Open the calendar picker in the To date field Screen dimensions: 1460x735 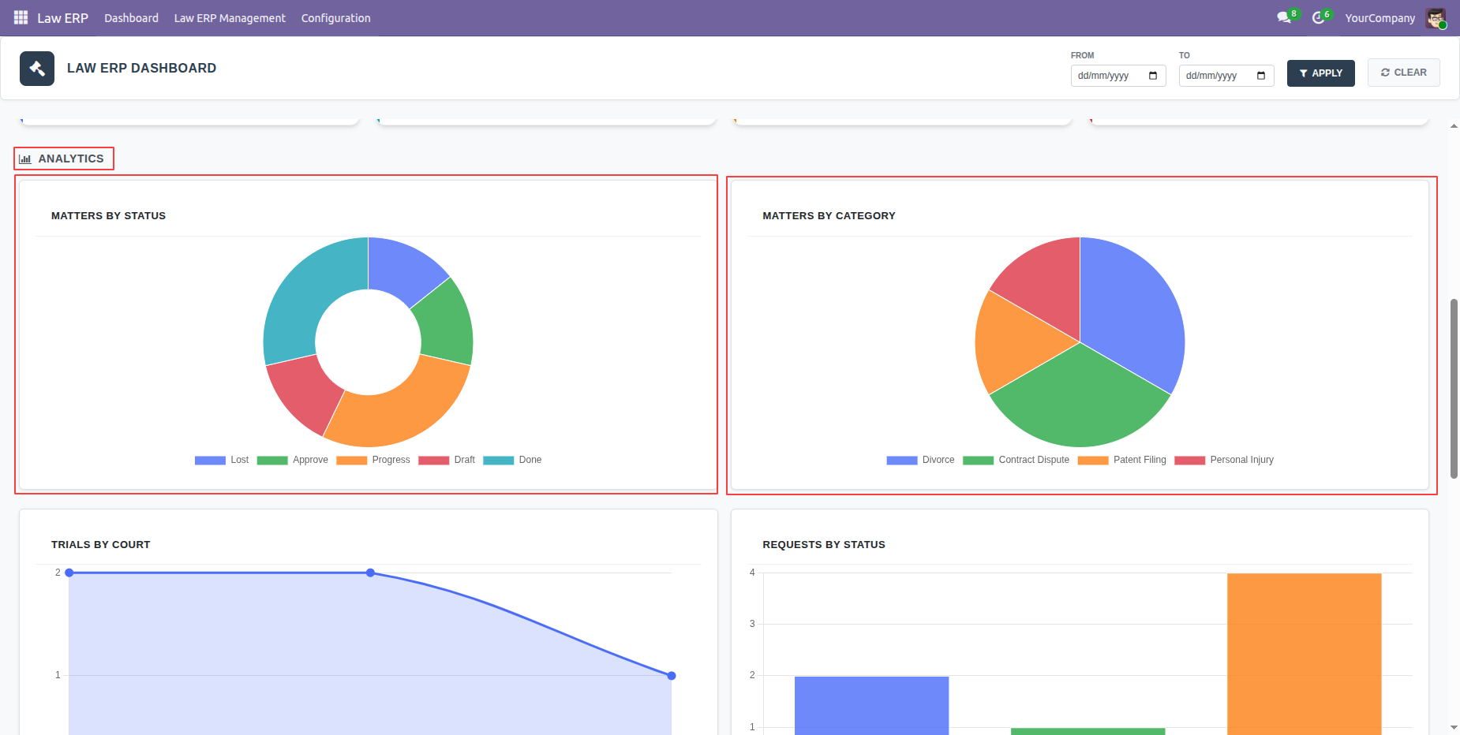tap(1261, 76)
